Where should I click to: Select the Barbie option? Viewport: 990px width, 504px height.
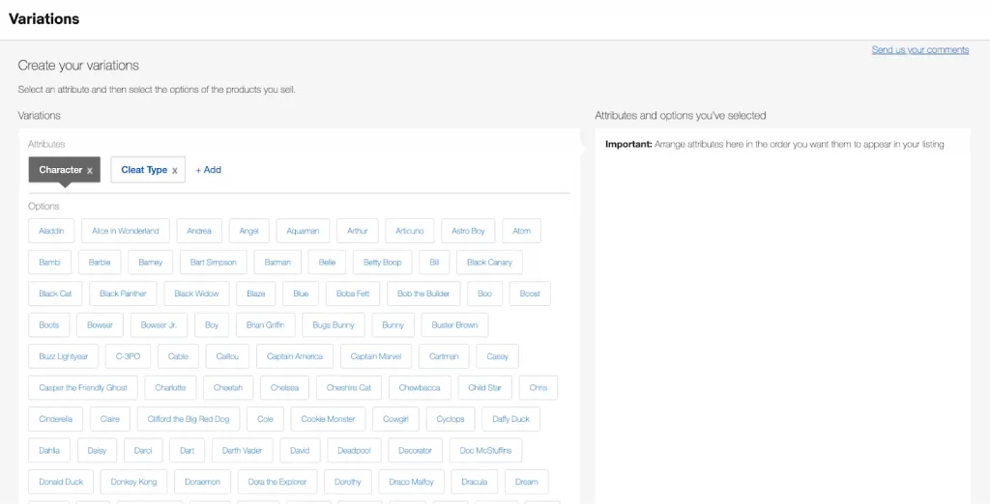pyautogui.click(x=100, y=263)
